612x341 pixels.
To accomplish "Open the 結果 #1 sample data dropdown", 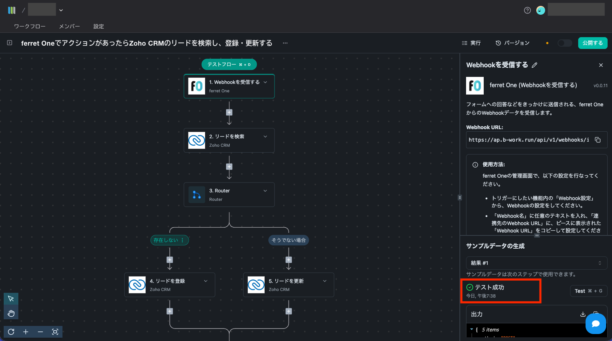I will point(536,263).
